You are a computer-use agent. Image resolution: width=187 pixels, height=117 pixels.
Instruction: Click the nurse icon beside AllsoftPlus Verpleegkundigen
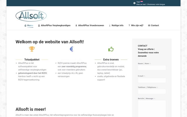39,25
